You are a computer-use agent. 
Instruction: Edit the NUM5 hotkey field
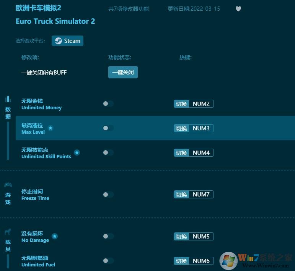point(201,237)
